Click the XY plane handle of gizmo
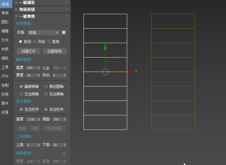 110,67
